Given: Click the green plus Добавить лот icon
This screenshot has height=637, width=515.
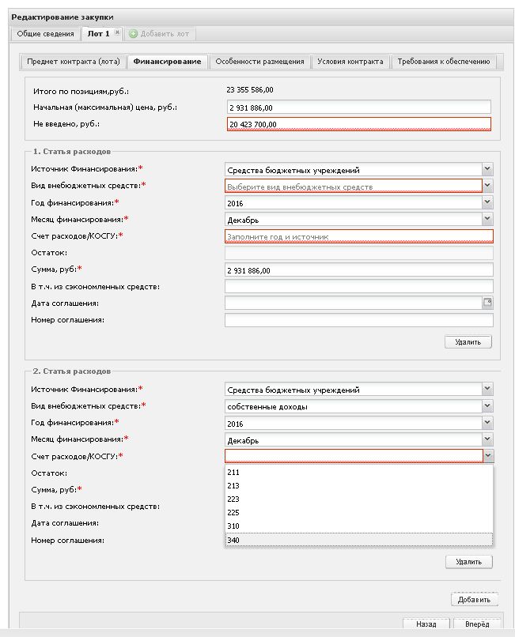Looking at the screenshot, I should pyautogui.click(x=133, y=34).
